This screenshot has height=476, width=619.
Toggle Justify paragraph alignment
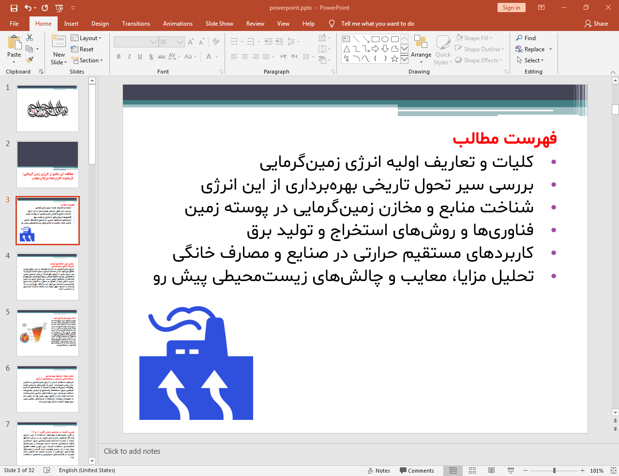[x=266, y=57]
